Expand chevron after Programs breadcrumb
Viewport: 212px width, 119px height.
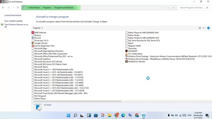pyautogui.click(x=53, y=8)
